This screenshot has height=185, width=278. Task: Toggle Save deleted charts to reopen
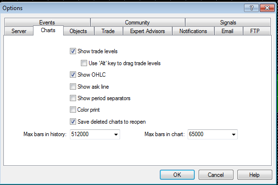[x=73, y=122]
